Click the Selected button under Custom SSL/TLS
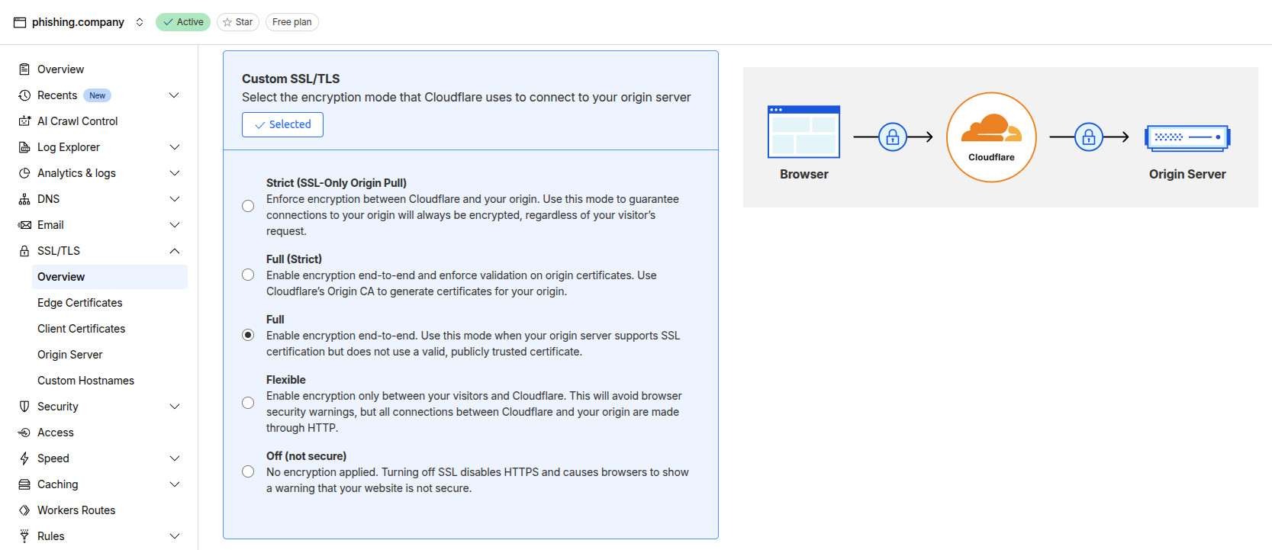Image resolution: width=1272 pixels, height=550 pixels. tap(282, 124)
